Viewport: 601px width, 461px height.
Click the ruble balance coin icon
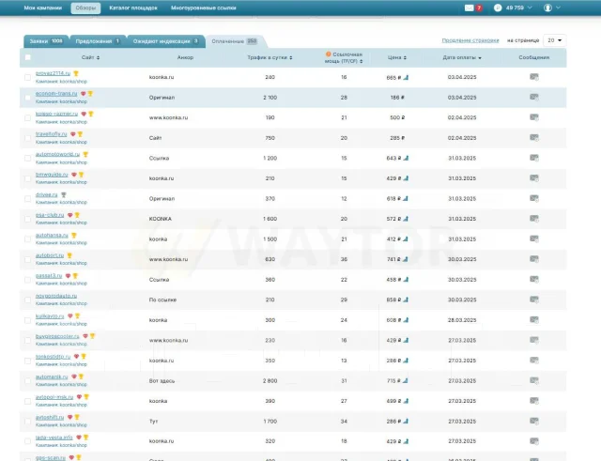coord(498,8)
